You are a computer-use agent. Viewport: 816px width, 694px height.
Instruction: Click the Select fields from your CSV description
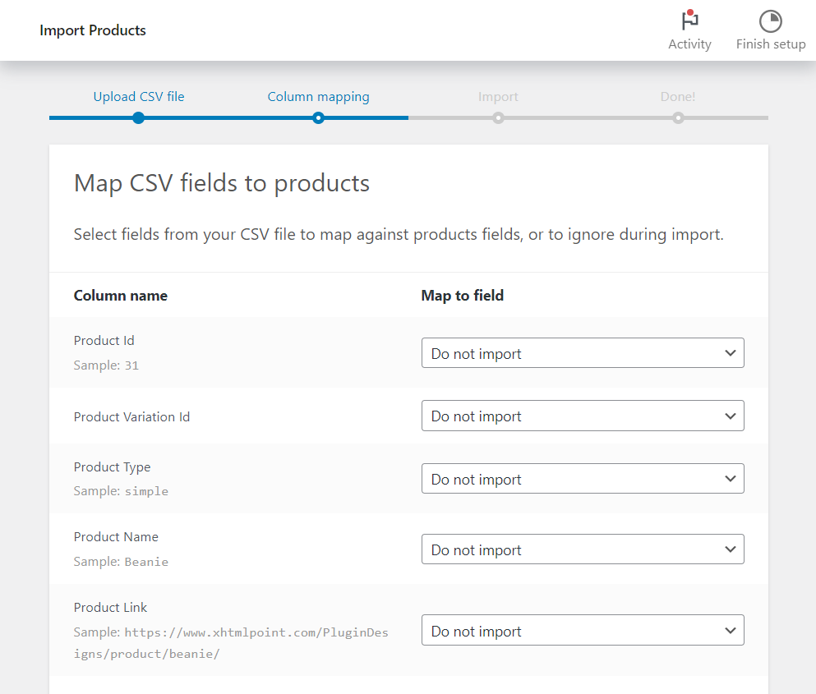click(399, 235)
